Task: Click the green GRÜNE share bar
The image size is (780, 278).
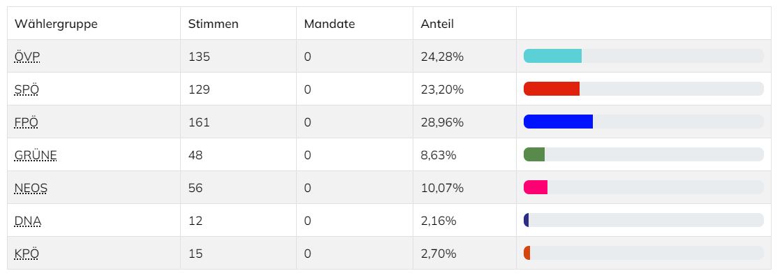Action: click(534, 154)
